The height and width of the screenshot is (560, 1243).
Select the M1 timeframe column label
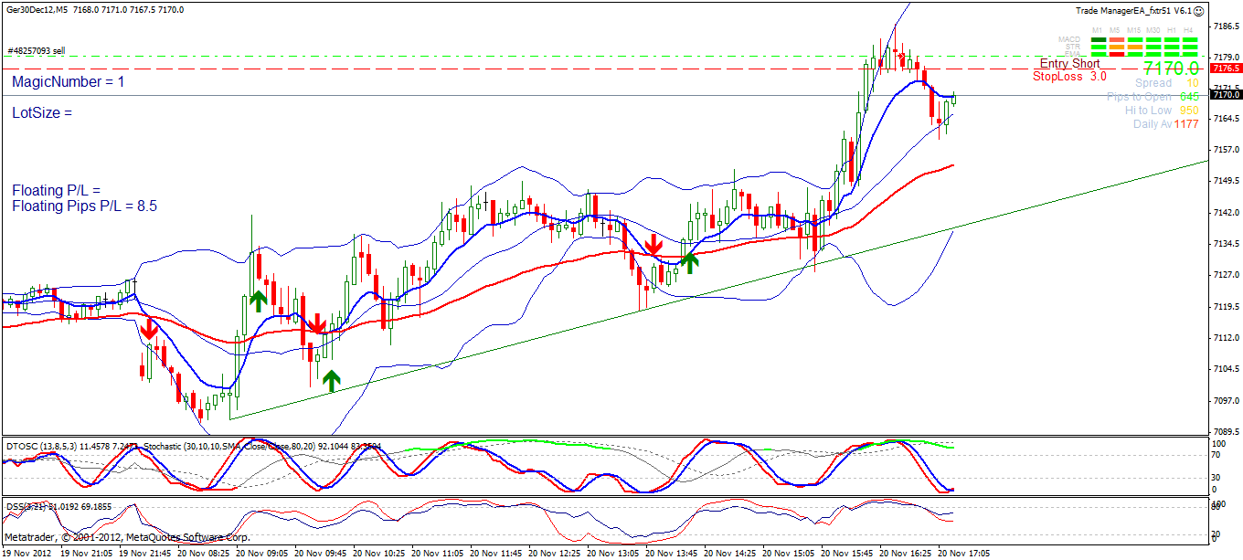pos(1097,29)
